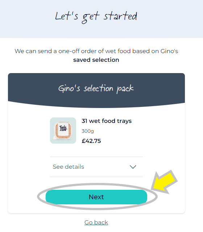Expand the See details section
The image size is (203, 232).
96,167
